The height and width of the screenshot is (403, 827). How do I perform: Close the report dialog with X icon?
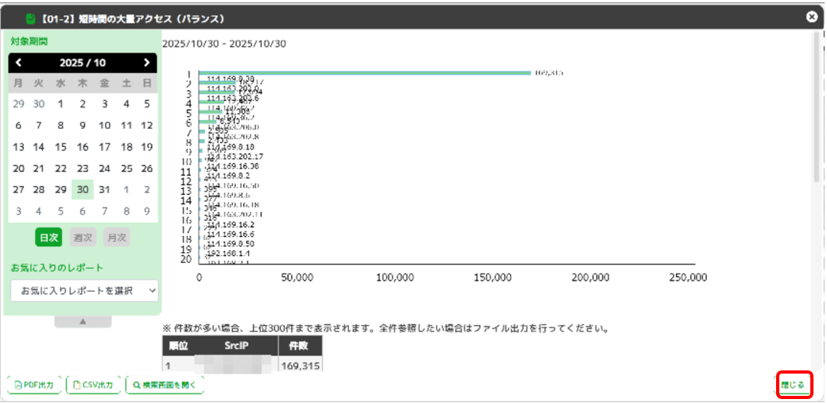pos(811,17)
